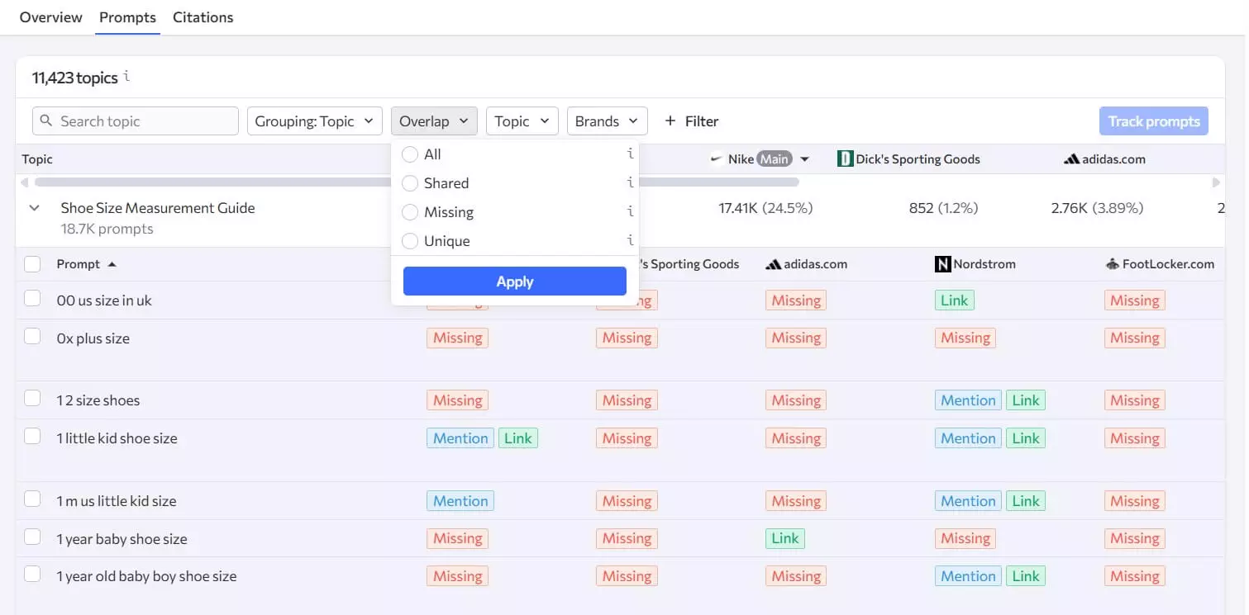Click the FootLocker logo icon
The width and height of the screenshot is (1249, 615).
tap(1112, 264)
